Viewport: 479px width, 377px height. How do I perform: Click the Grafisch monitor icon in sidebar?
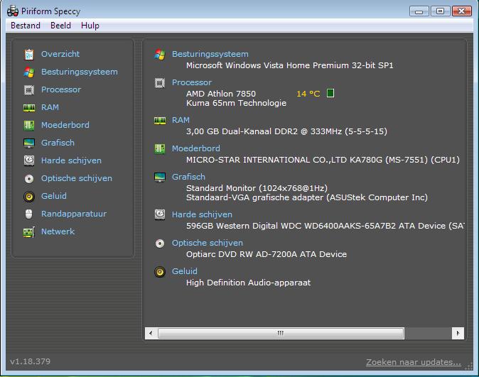tap(29, 143)
